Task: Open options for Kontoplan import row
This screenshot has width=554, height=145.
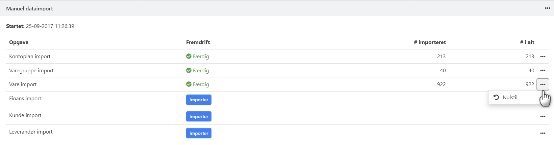Action: (x=543, y=57)
